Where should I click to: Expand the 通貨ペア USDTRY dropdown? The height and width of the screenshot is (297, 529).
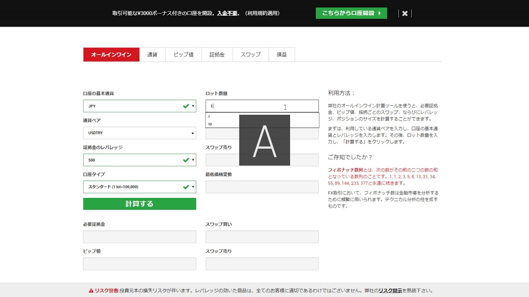pyautogui.click(x=139, y=133)
